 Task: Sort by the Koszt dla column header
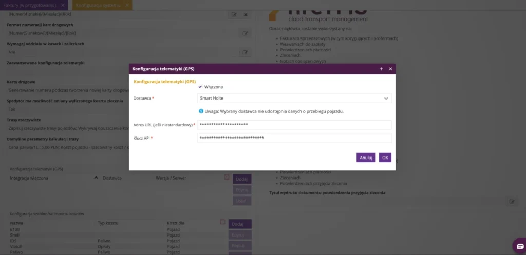point(176,223)
